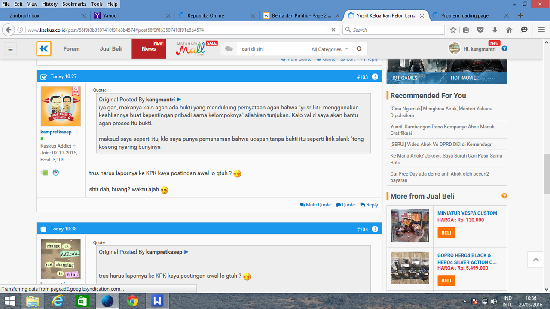Click BELI for Miniatur Vespa Custom
This screenshot has width=550, height=309.
pyautogui.click(x=446, y=233)
